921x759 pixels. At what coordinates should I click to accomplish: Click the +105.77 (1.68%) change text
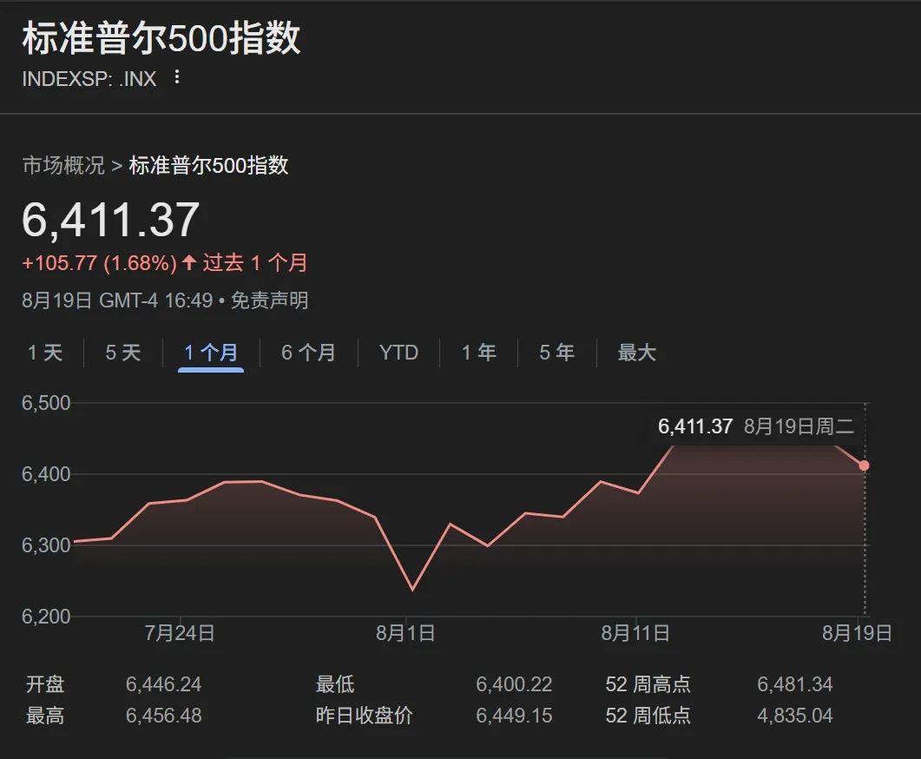point(99,262)
